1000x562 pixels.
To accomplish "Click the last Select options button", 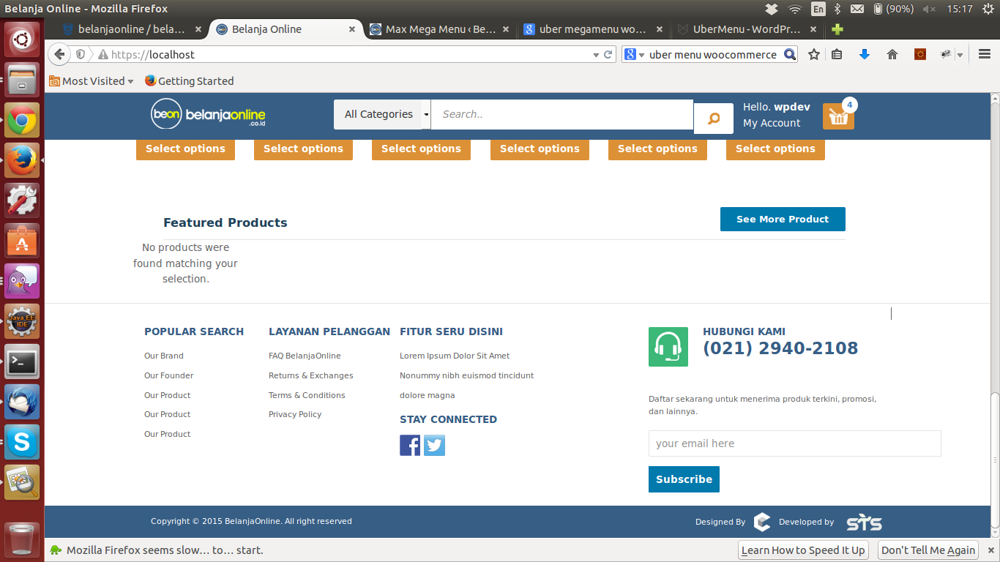I will (x=775, y=149).
